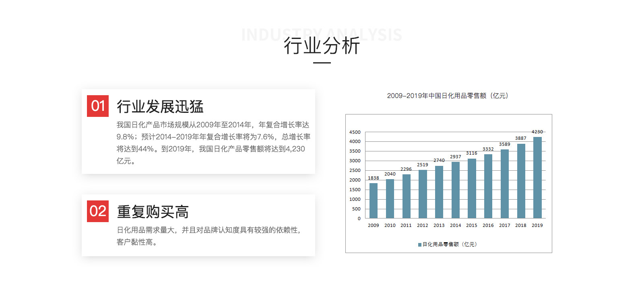Image resolution: width=644 pixels, height=294 pixels.
Task: Click the 2017 bar labeled 3589
Action: coord(505,184)
